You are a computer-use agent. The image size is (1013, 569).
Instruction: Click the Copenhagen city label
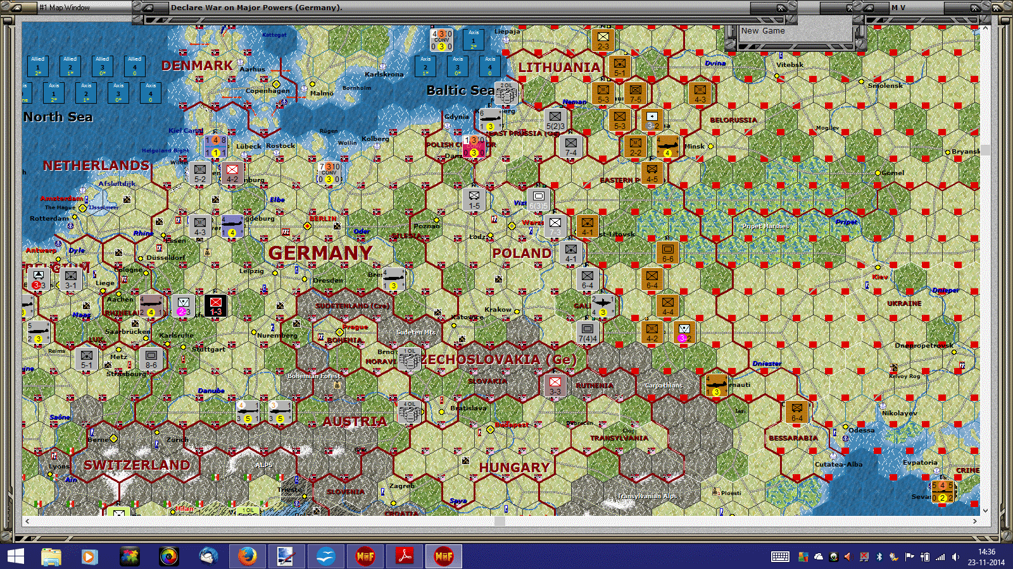(x=268, y=90)
